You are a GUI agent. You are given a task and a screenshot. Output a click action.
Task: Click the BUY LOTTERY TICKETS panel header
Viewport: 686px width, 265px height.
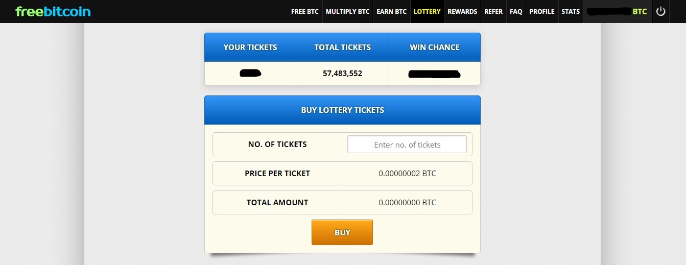coord(342,110)
